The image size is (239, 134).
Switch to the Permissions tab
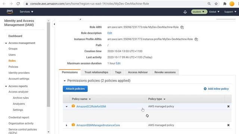tap(70, 72)
